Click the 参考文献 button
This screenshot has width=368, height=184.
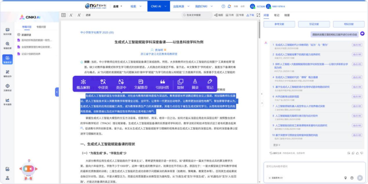click(x=279, y=24)
